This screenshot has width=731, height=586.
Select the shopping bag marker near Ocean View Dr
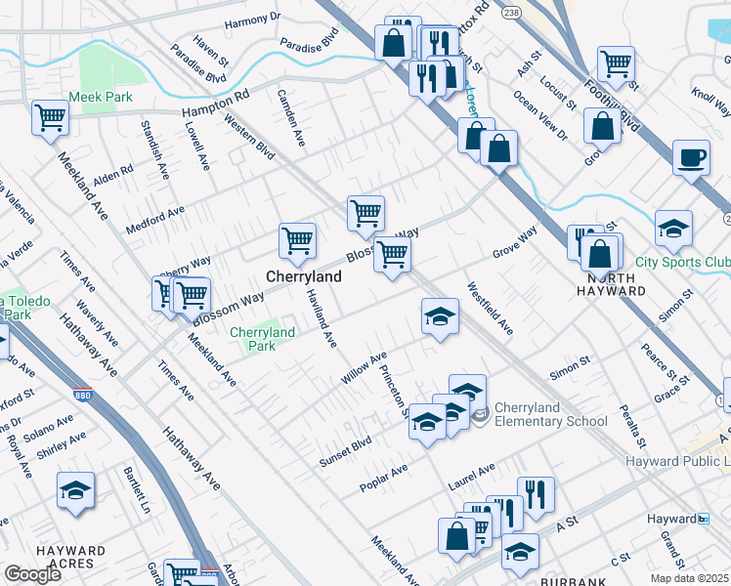click(602, 127)
